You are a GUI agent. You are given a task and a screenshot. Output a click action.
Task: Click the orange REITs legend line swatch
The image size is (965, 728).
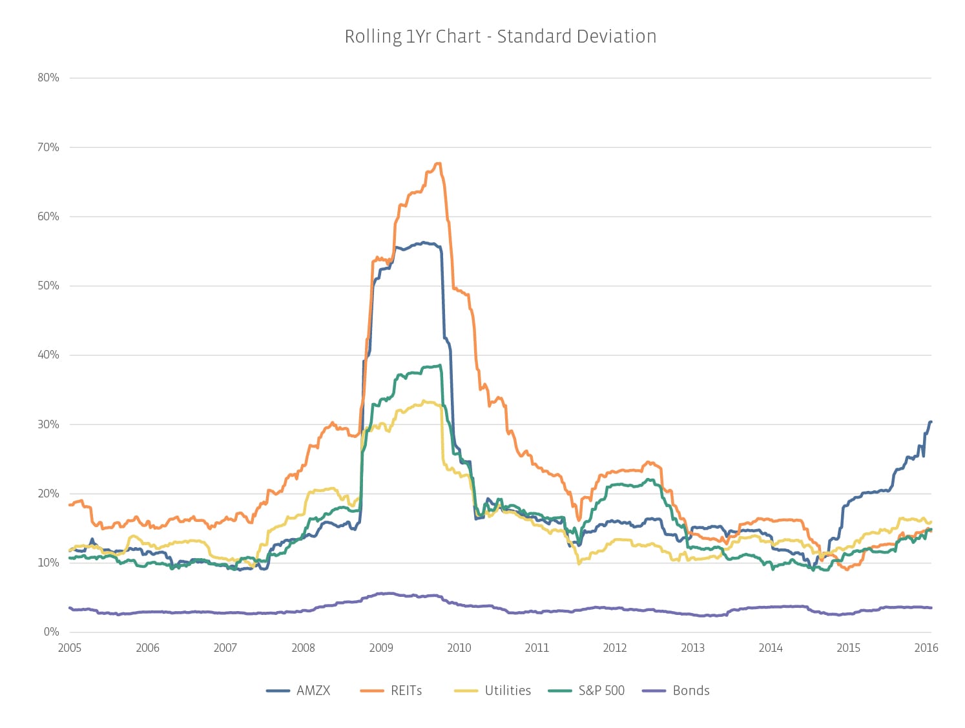[x=372, y=691]
